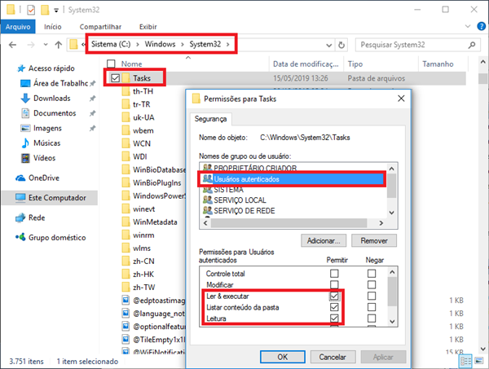Click the new folder icon in title bar
The image size is (489, 369).
tap(45, 10)
